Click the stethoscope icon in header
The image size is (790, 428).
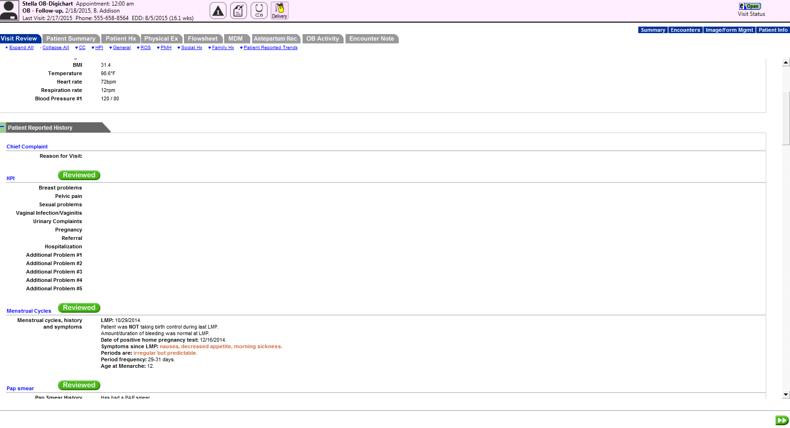259,11
